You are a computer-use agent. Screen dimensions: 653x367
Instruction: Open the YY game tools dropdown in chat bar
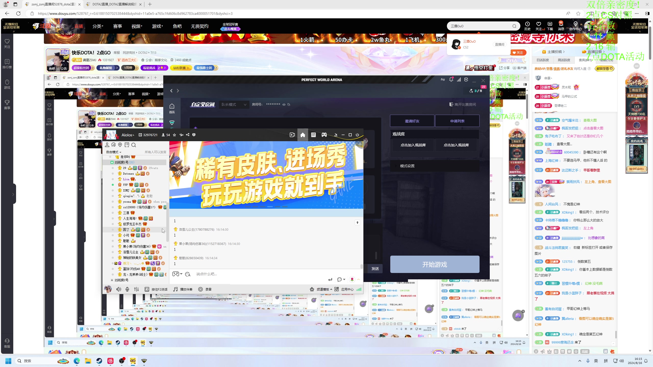pyautogui.click(x=177, y=274)
